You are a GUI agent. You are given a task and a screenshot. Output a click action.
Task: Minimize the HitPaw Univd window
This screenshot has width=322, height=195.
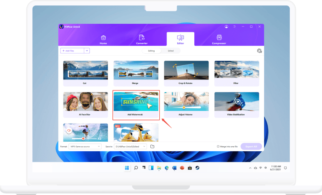click(243, 26)
